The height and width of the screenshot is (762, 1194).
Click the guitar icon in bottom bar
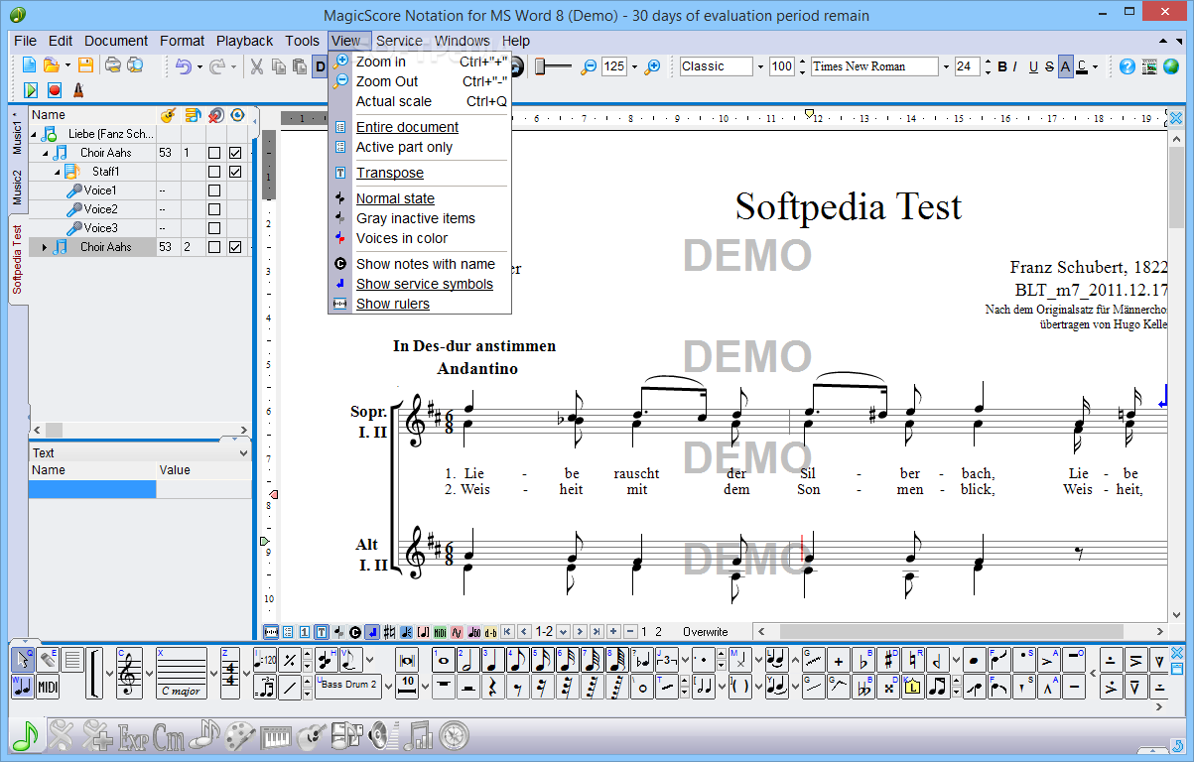click(312, 735)
